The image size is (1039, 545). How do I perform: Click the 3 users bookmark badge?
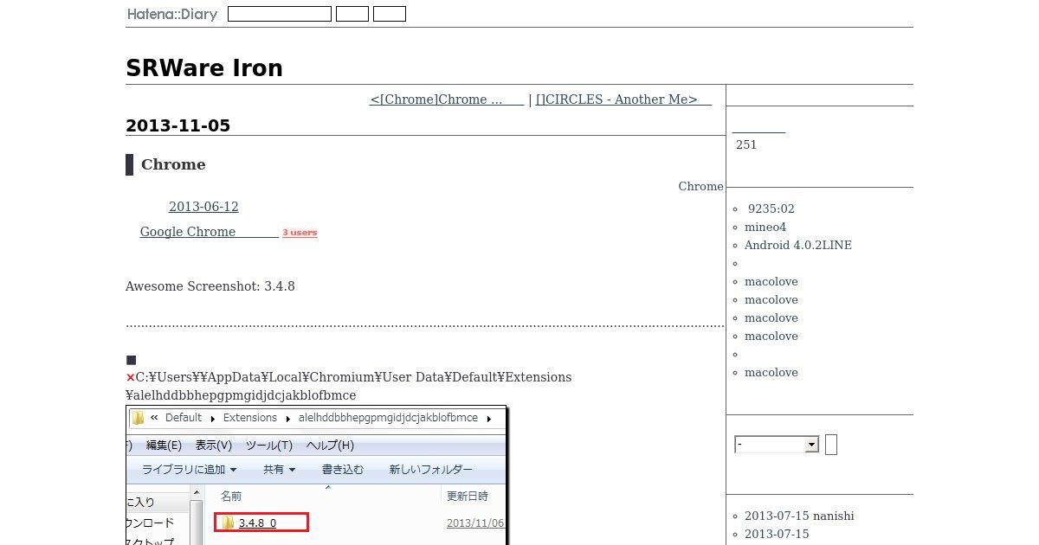click(300, 233)
